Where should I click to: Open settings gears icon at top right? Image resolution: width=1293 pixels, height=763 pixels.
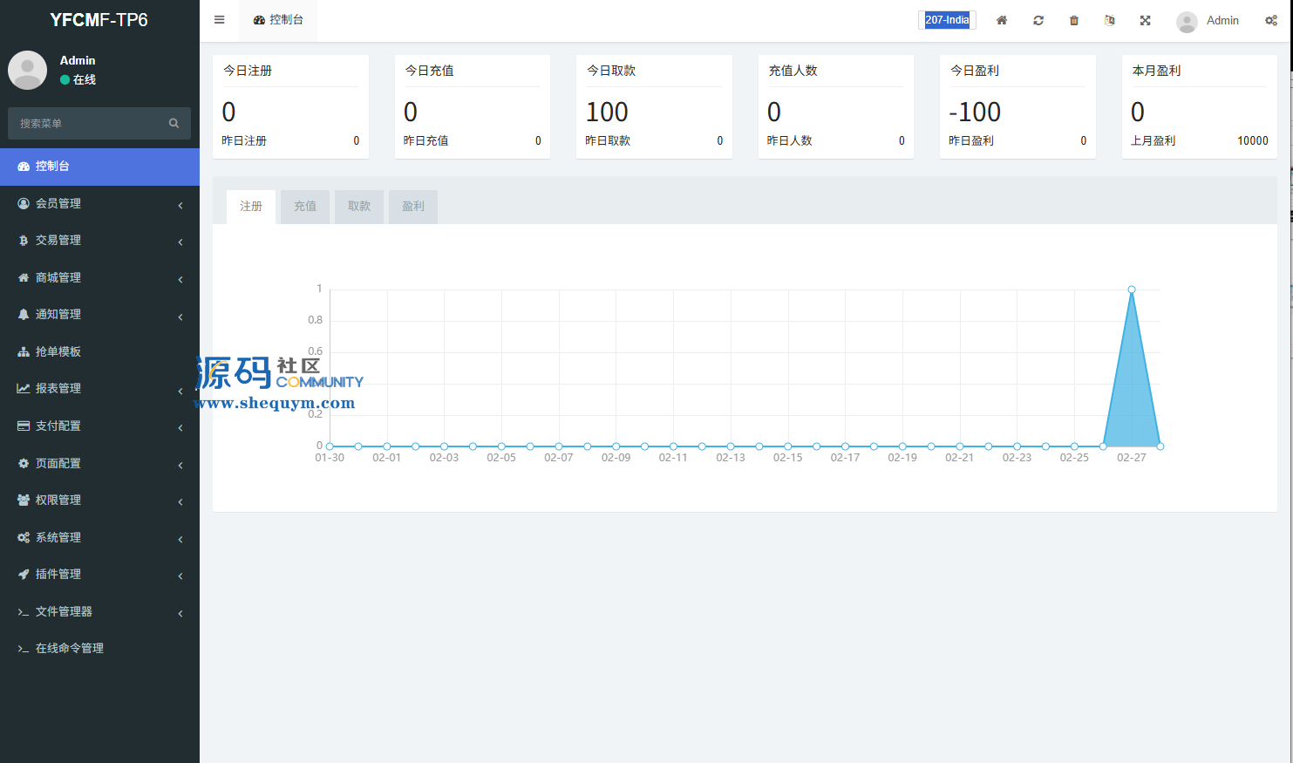click(1270, 20)
